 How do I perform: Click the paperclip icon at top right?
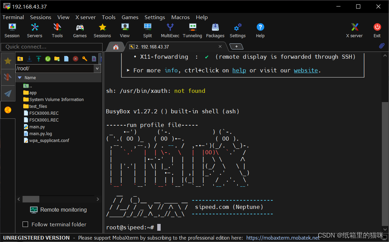[x=382, y=46]
